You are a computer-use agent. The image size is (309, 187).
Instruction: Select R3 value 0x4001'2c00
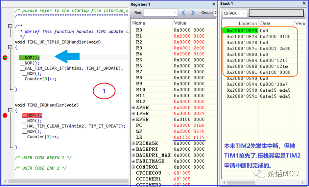[x=189, y=48]
